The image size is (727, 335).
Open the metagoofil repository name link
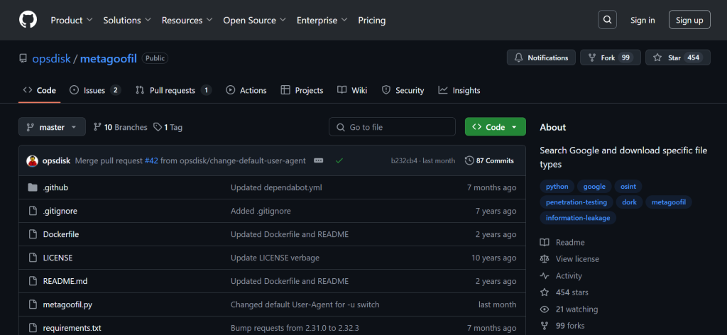pyautogui.click(x=109, y=58)
